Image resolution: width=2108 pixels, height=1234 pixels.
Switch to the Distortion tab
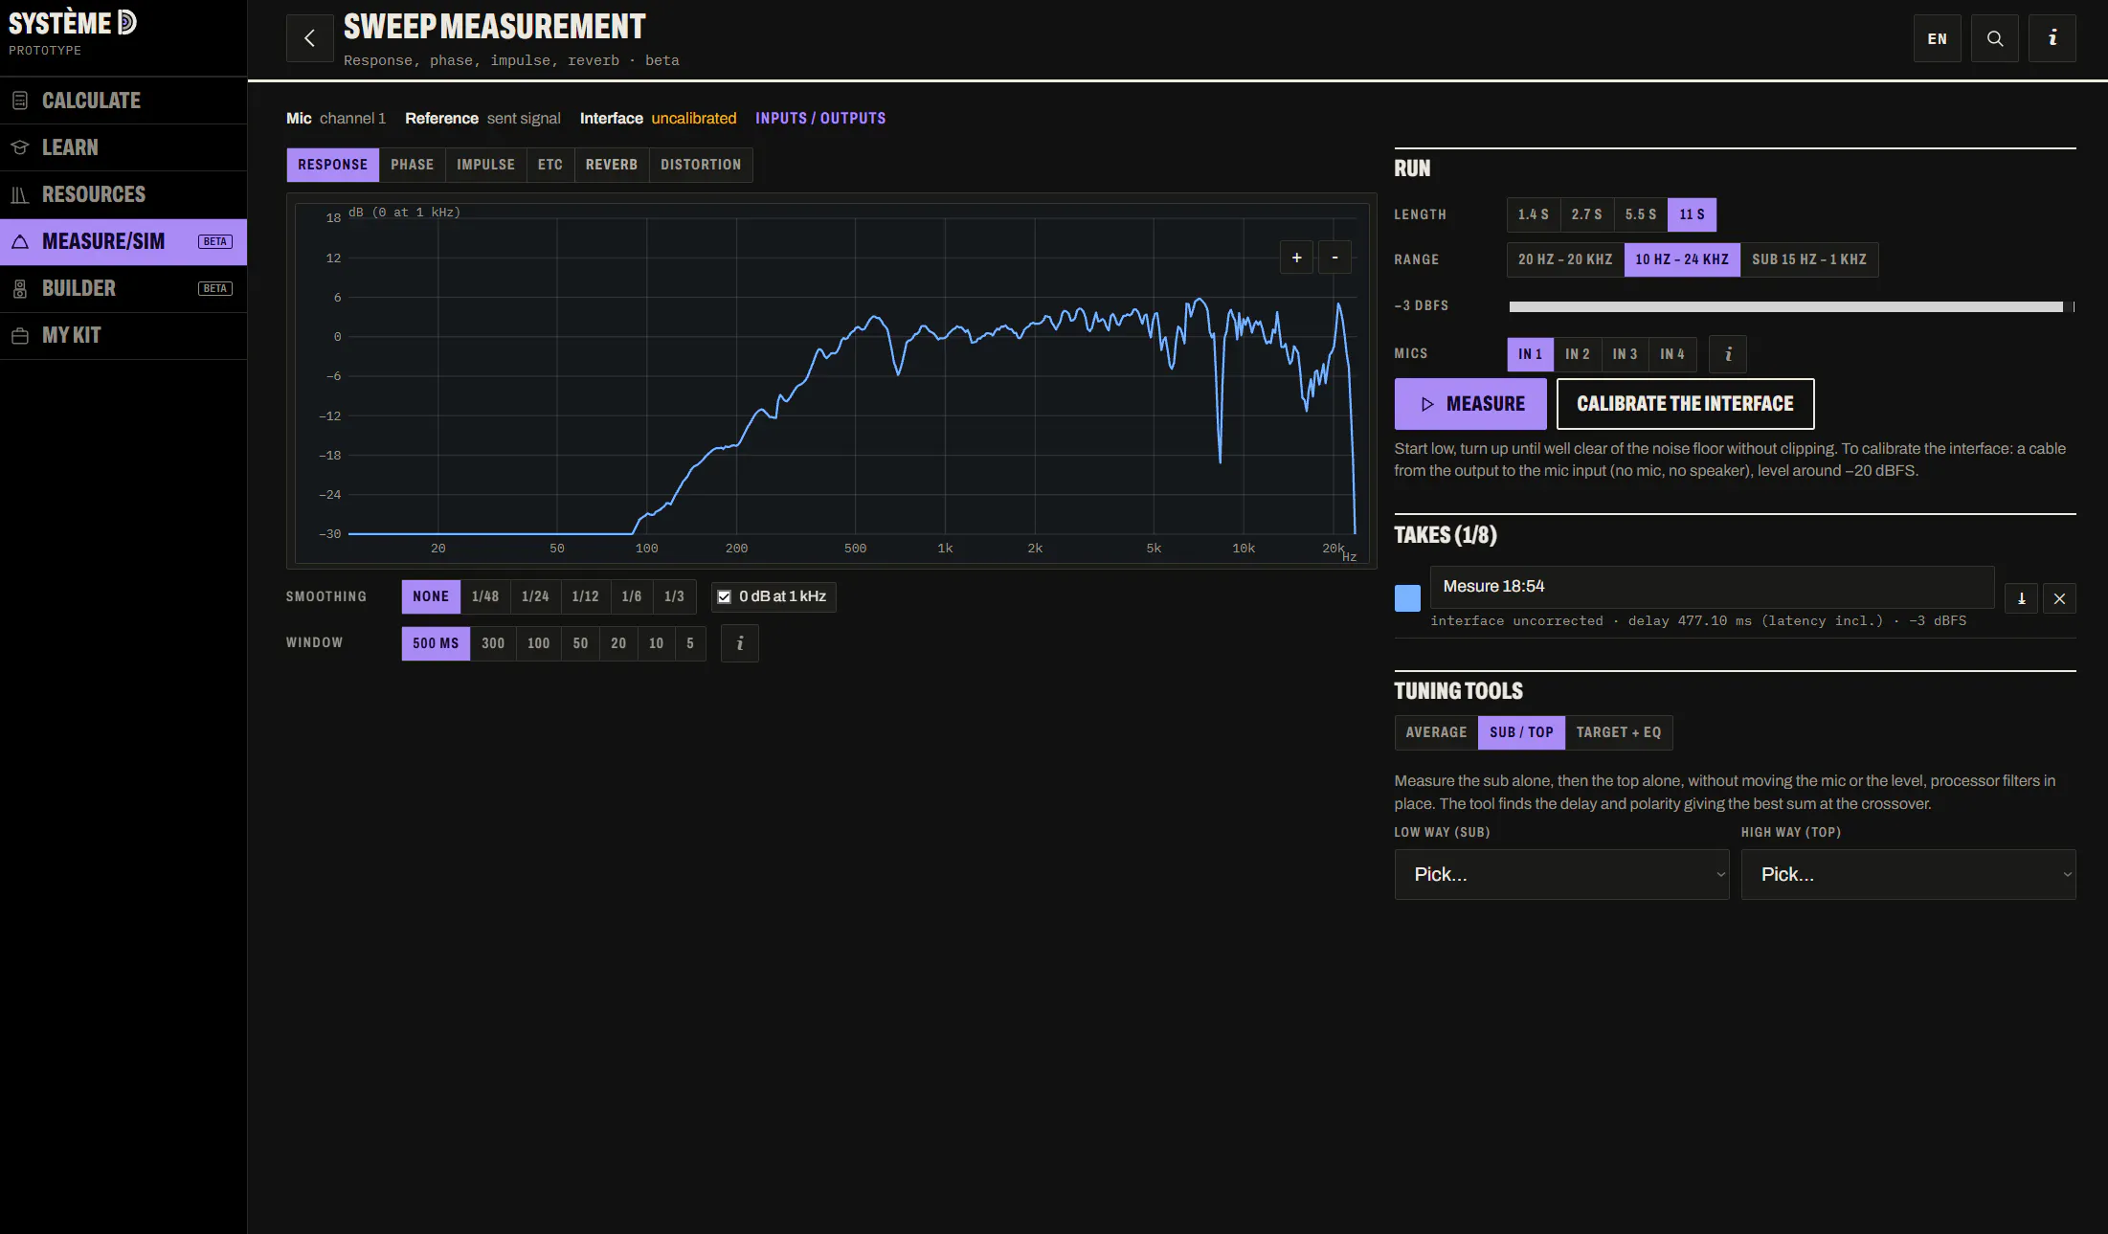pos(701,165)
